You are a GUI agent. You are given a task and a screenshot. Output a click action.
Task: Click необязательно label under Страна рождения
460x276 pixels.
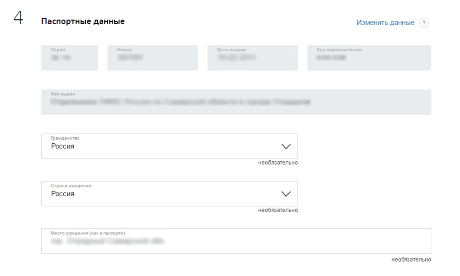point(278,210)
